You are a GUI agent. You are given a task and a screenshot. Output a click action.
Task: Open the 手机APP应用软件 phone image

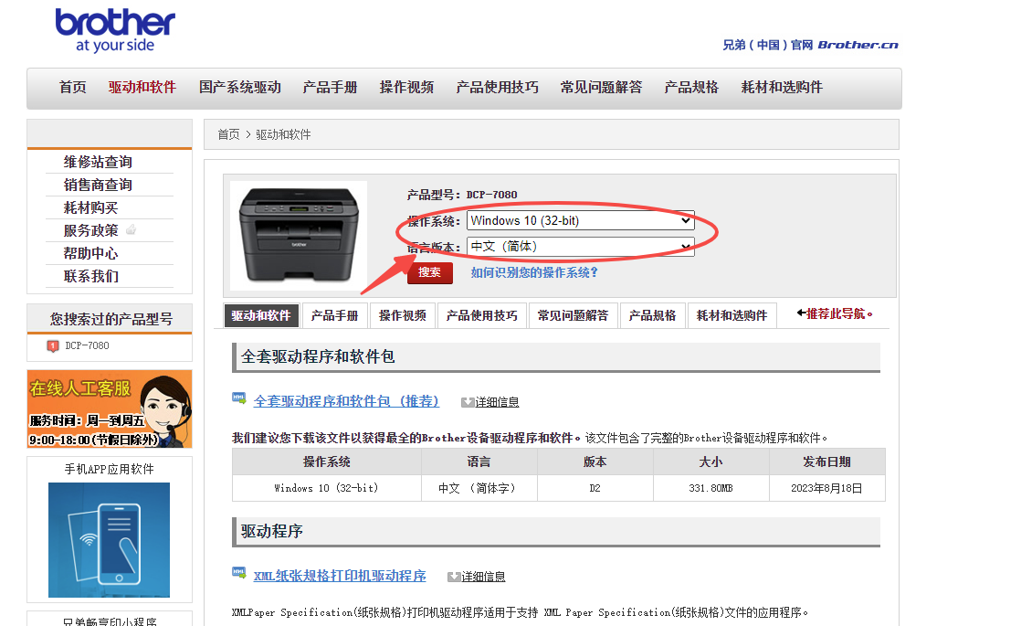point(109,539)
